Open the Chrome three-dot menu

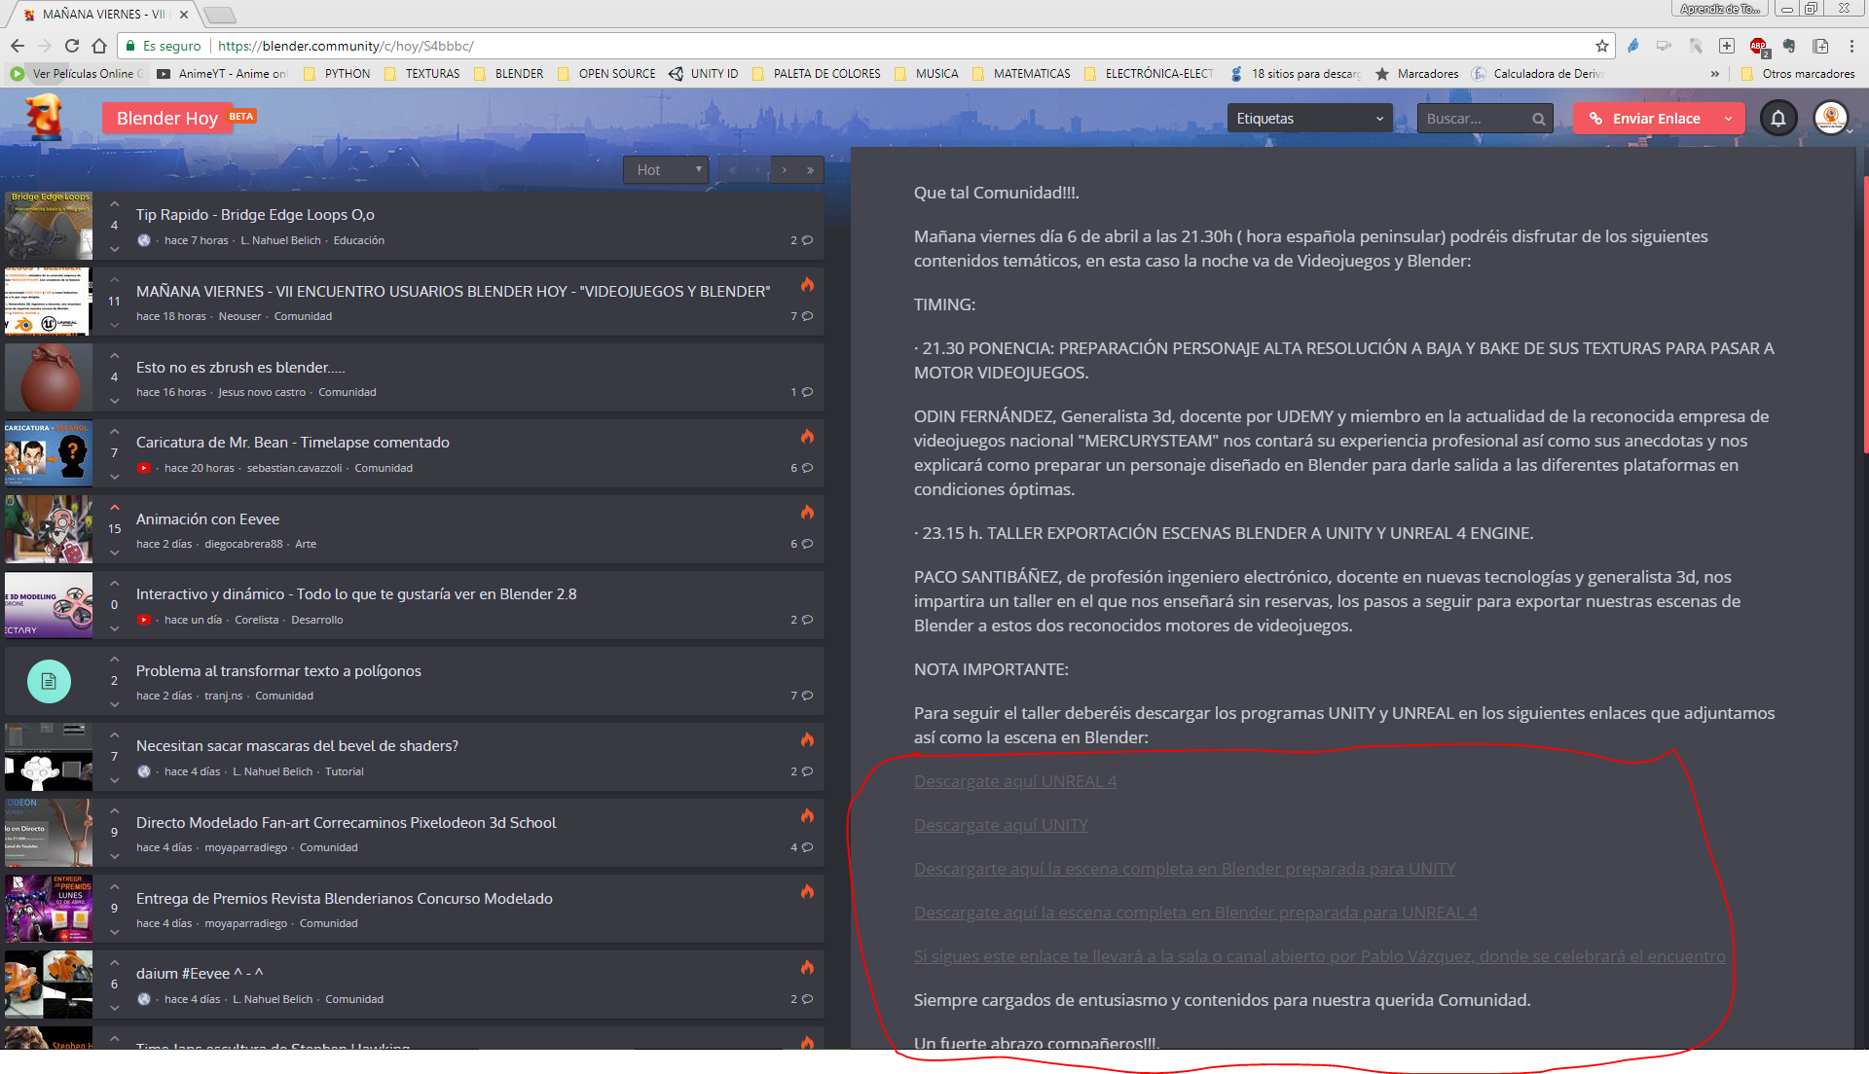(1851, 46)
